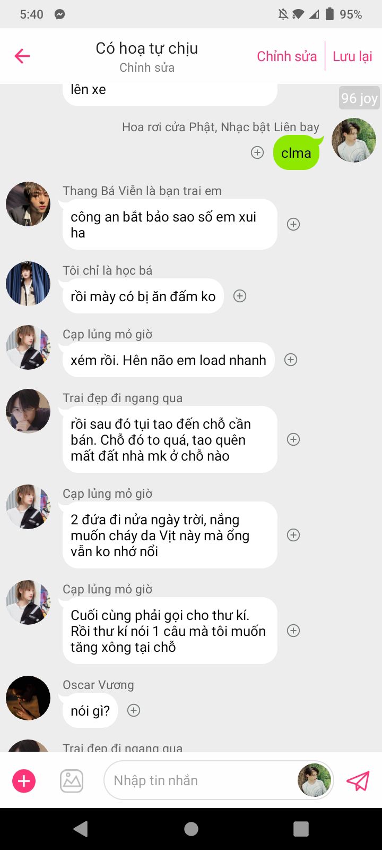Viewport: 382px width, 850px height.
Task: Open the image picker icon
Action: tap(72, 780)
